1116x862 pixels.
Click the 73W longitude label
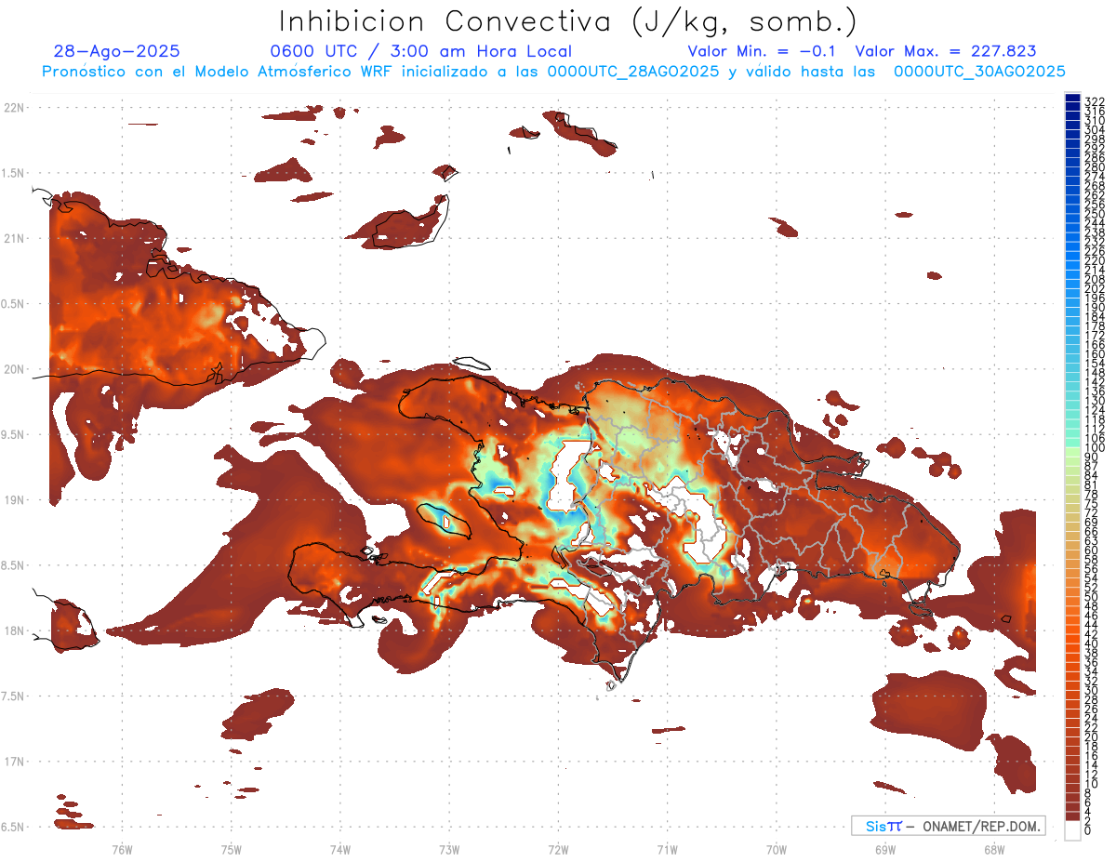click(x=449, y=849)
